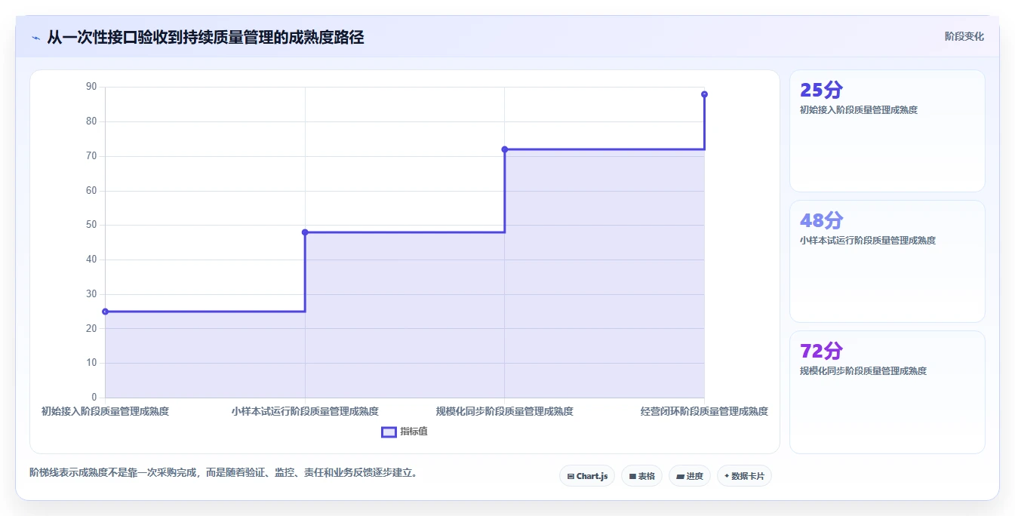
Task: Click the 25分 card value
Action: tap(821, 91)
